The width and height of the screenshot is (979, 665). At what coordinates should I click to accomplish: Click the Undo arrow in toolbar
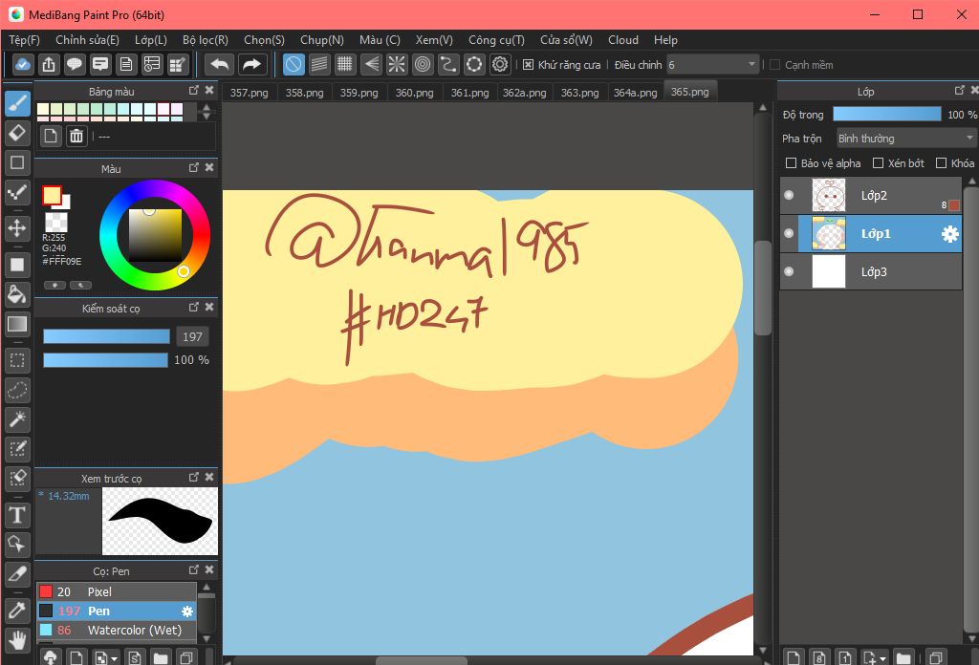coord(220,64)
